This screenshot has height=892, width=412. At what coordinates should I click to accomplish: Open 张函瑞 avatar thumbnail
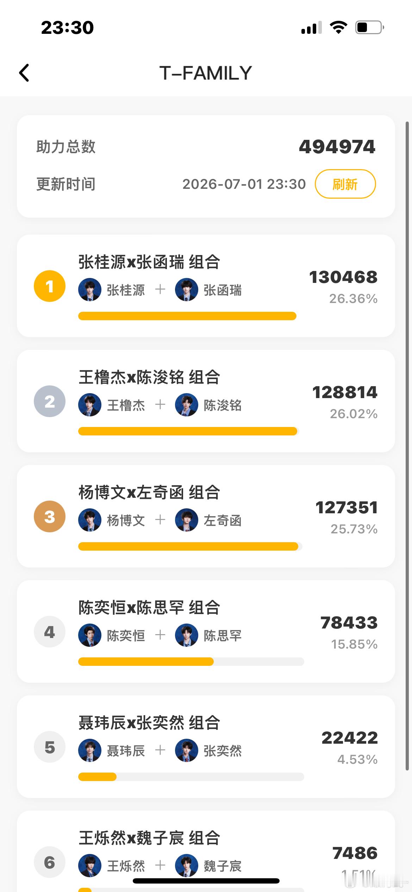187,290
